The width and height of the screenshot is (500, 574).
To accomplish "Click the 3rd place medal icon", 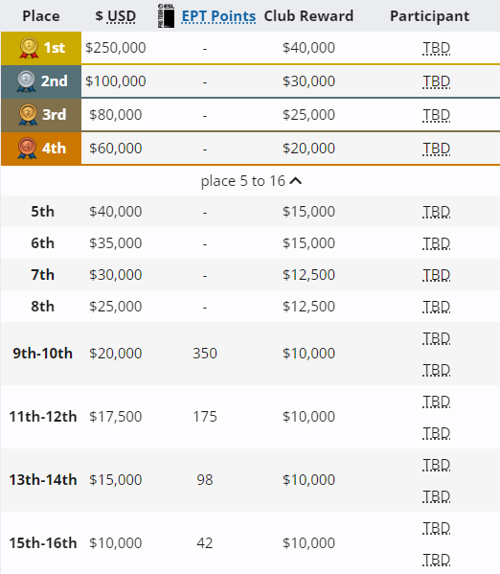I will click(28, 115).
